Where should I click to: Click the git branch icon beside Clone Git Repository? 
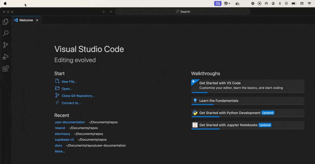(57, 95)
